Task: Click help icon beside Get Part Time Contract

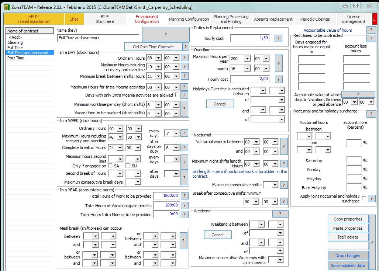Action: click(x=186, y=47)
